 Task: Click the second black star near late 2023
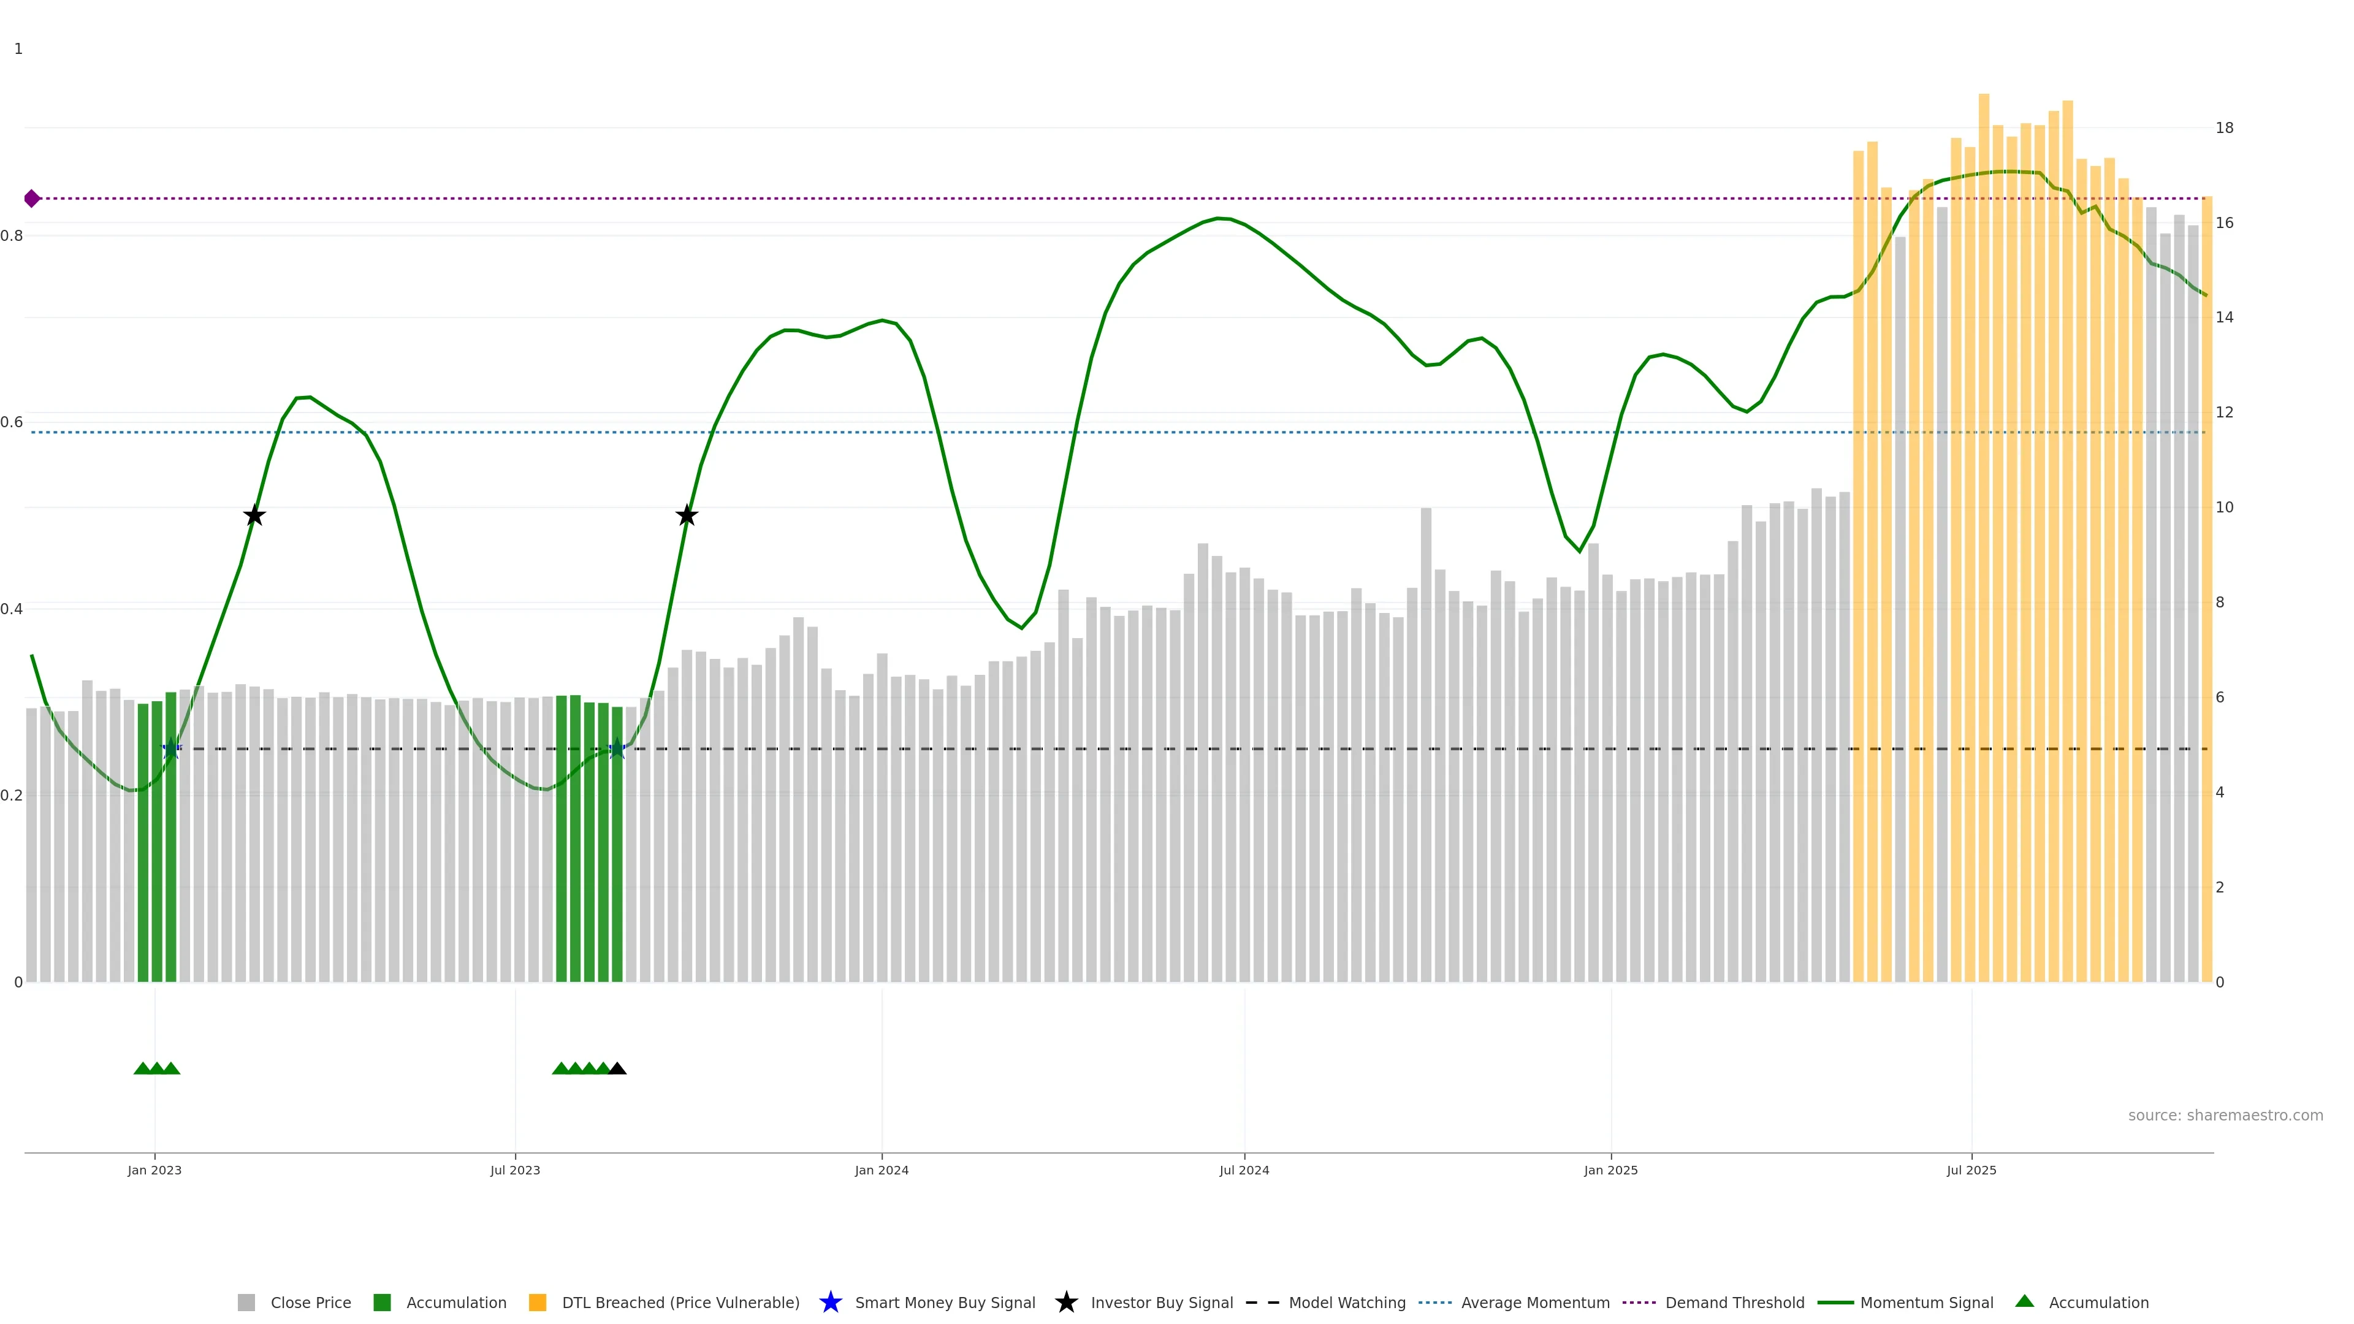pyautogui.click(x=687, y=516)
